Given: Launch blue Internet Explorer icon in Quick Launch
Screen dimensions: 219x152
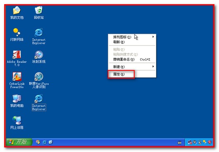Looking at the screenshot, I should [44, 142].
